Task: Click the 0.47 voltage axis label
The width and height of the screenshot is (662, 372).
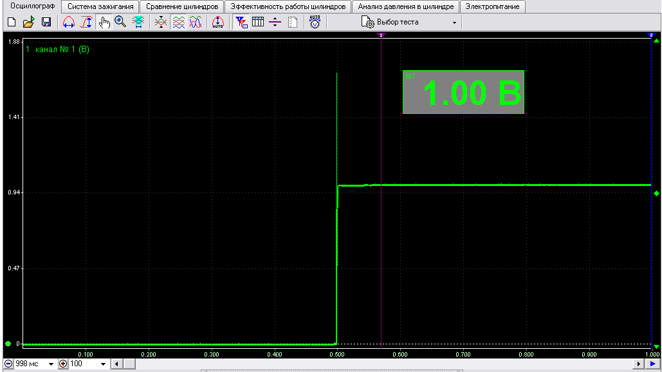Action: click(x=14, y=268)
